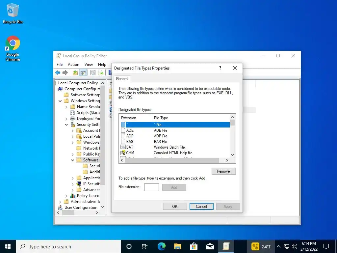Click file list horizontal scrollbar right arrow

[227, 160]
